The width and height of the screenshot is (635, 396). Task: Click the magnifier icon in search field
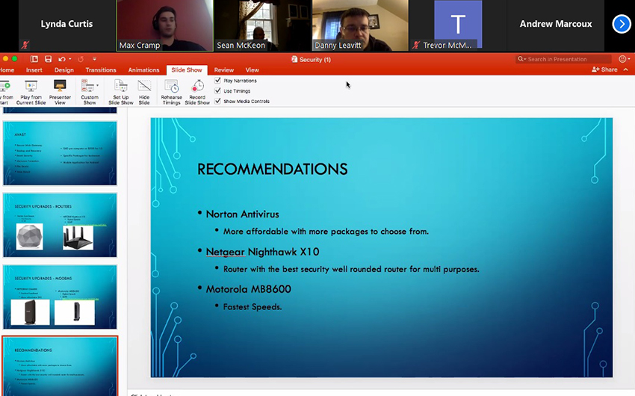521,59
